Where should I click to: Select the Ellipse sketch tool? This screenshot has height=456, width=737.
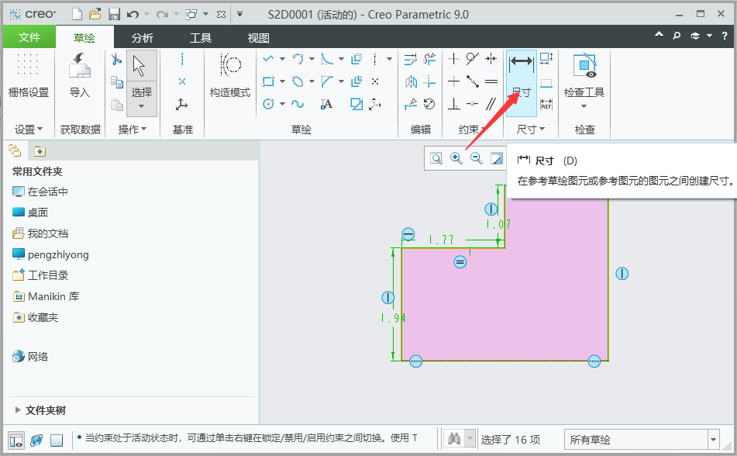(298, 81)
